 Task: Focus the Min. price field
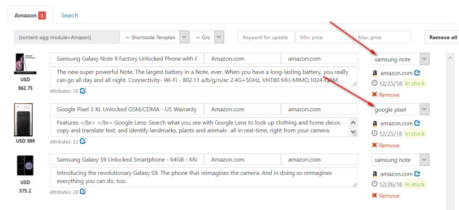(325, 38)
